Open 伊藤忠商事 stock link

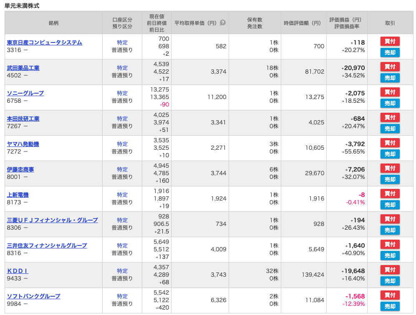pos(20,169)
